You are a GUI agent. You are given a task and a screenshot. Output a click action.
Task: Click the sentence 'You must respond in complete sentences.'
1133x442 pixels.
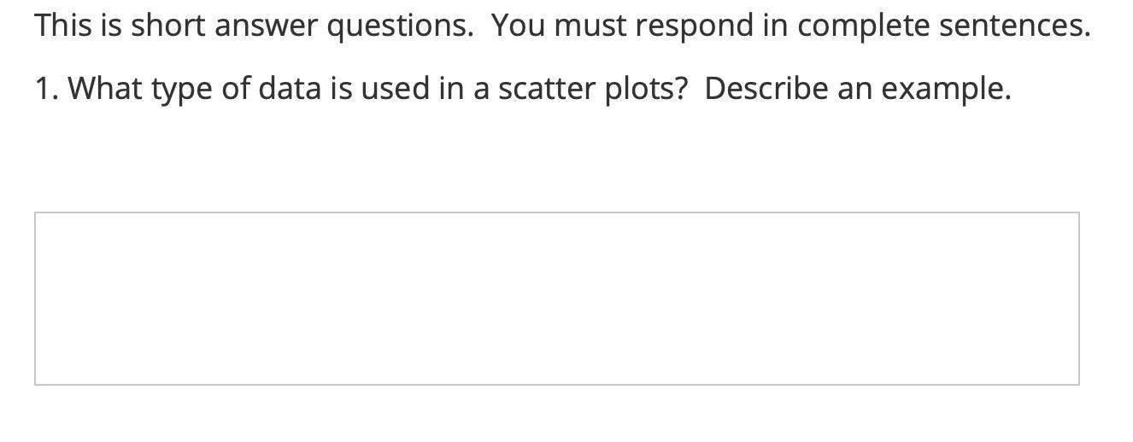click(790, 26)
